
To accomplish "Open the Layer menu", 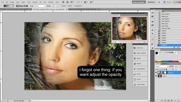I will tap(18, 2).
